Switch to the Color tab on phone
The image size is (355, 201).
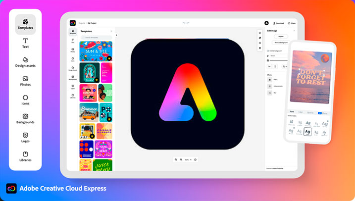301,112
